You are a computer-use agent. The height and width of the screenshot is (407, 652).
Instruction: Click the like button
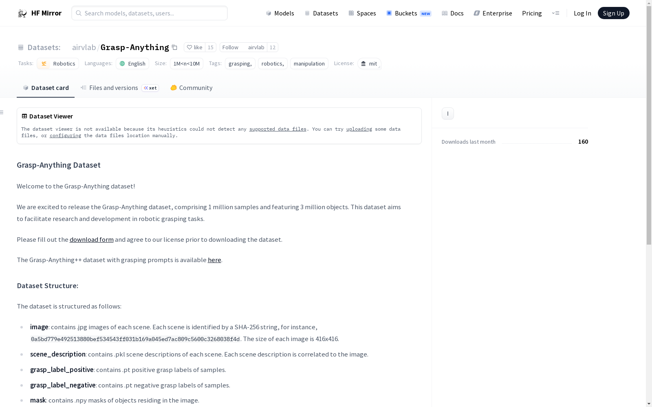pos(195,47)
